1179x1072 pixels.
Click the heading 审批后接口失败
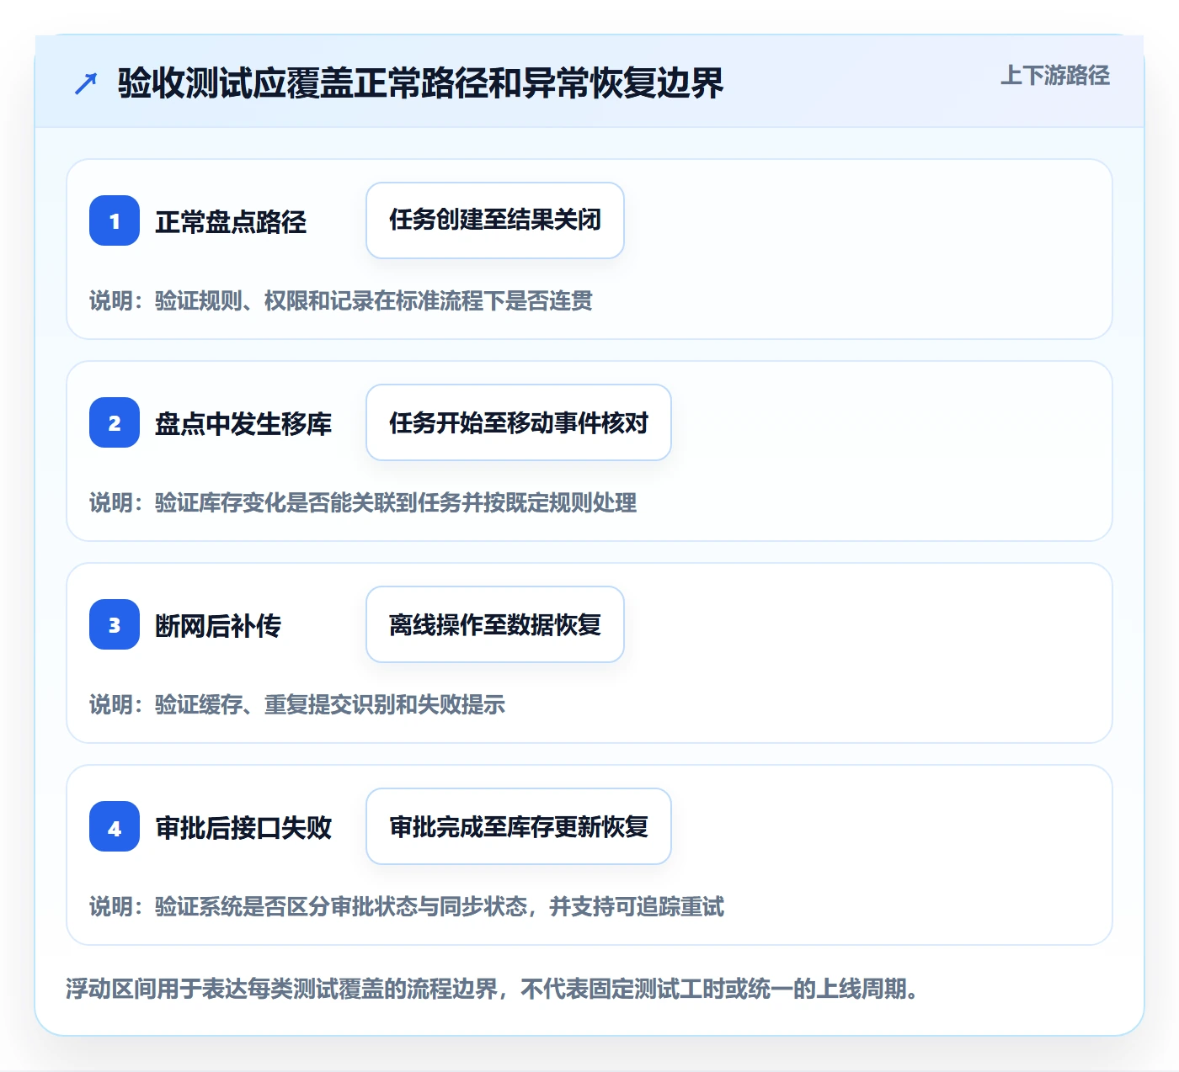click(x=243, y=828)
